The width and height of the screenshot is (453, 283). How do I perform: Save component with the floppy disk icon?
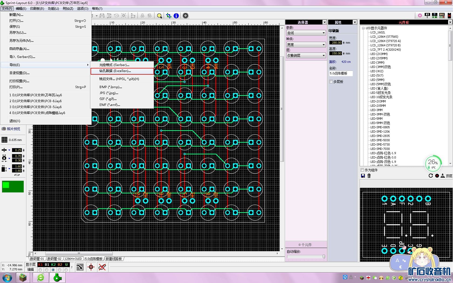(x=363, y=176)
